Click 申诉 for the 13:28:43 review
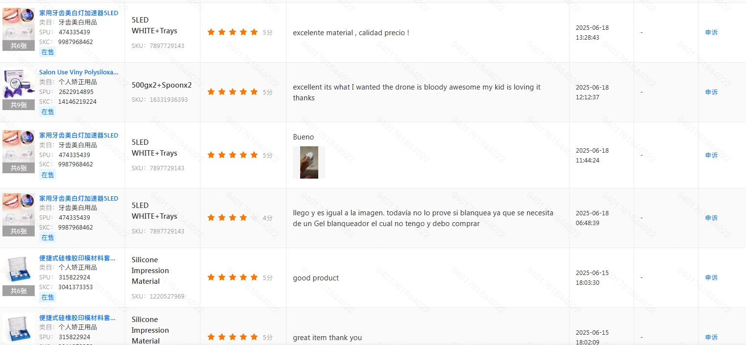The image size is (746, 345). (x=711, y=33)
